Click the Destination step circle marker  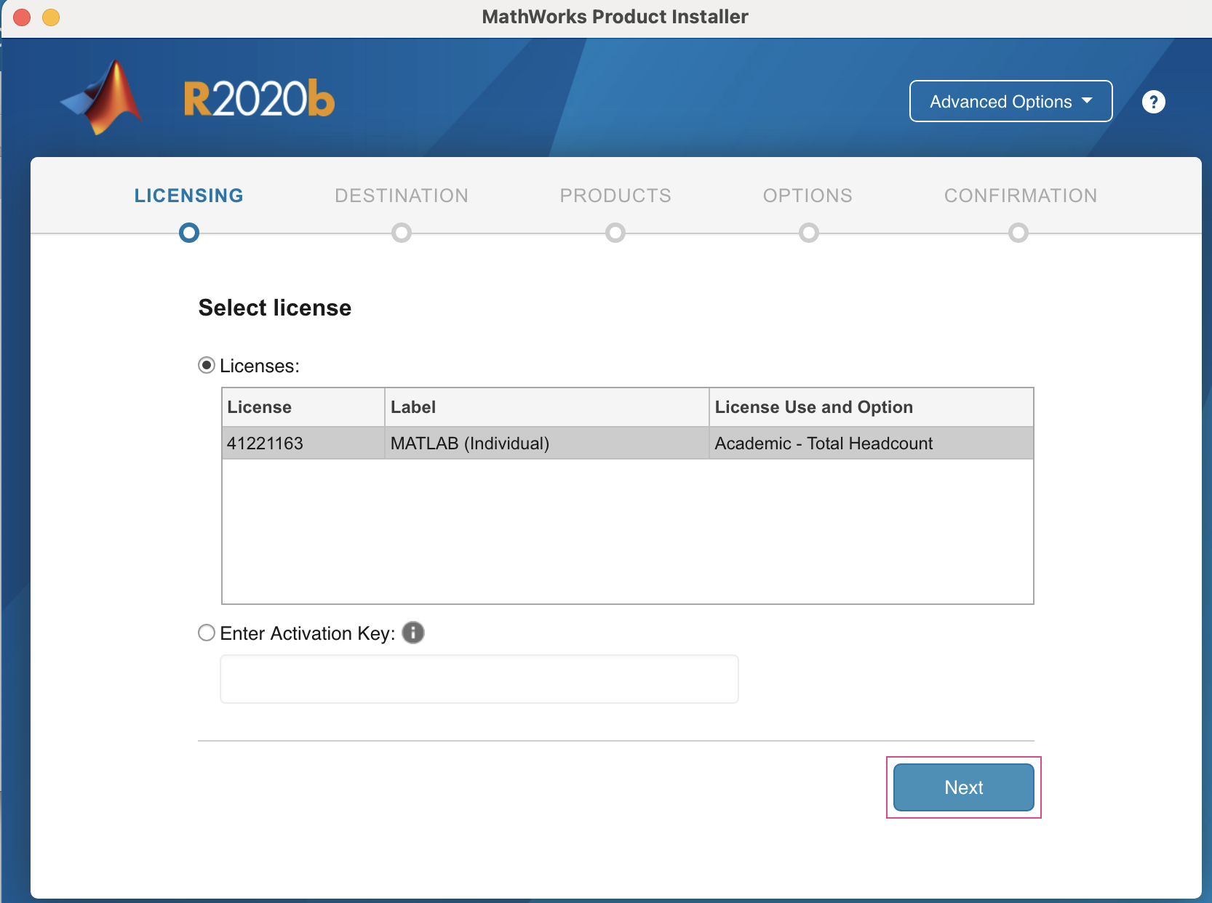[402, 233]
